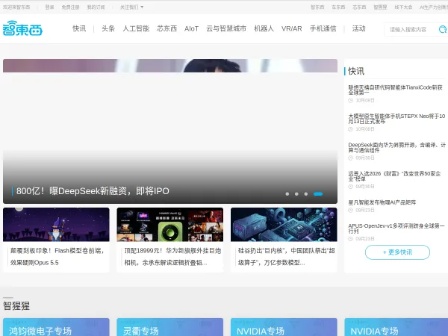Image resolution: width=448 pixels, height=336 pixels.
Task: Open the 免费注册 registration link
Action: coord(70,7)
